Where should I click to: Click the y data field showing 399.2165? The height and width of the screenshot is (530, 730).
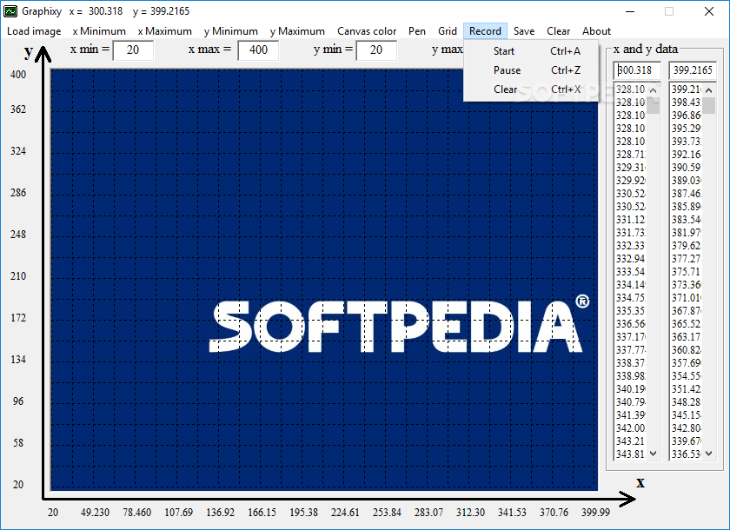coord(693,70)
